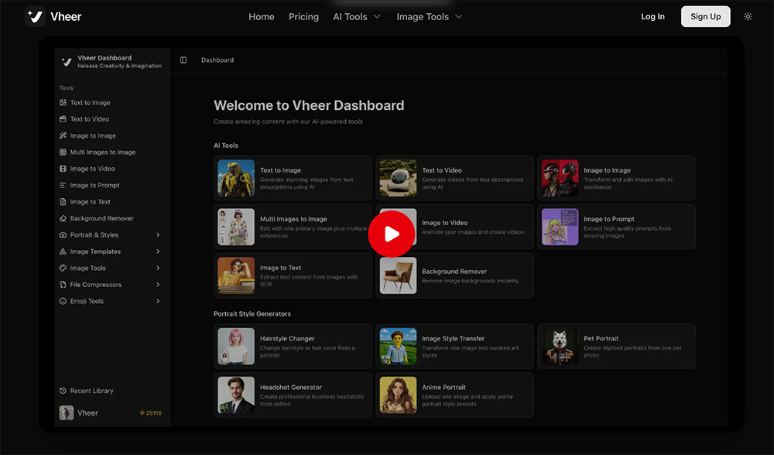
Task: Open Multi Images to Image card thumbnail
Action: pyautogui.click(x=236, y=227)
